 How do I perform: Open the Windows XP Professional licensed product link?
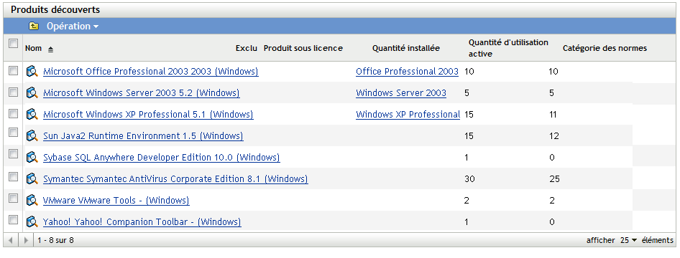click(x=408, y=115)
